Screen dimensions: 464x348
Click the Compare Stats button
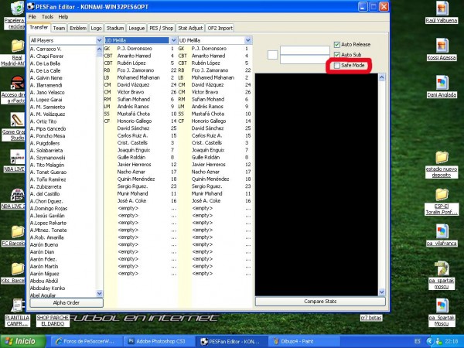[320, 302]
